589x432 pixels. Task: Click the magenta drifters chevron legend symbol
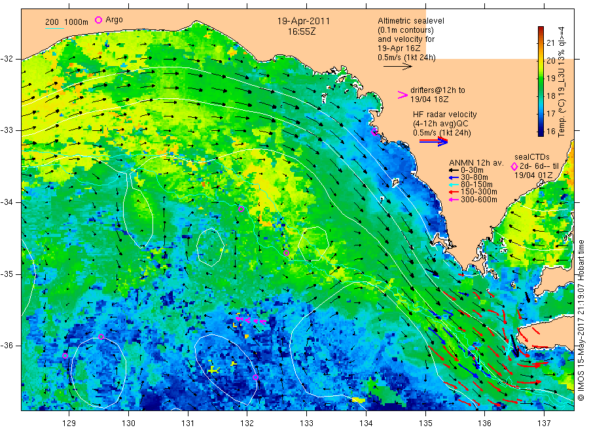point(402,95)
